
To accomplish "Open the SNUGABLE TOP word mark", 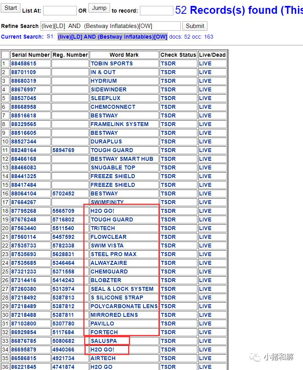I will [113, 167].
